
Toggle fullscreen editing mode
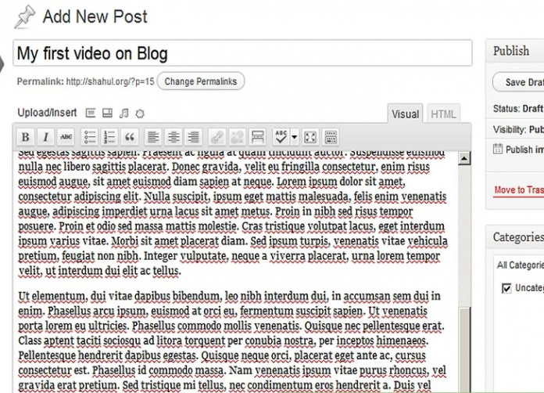(310, 137)
